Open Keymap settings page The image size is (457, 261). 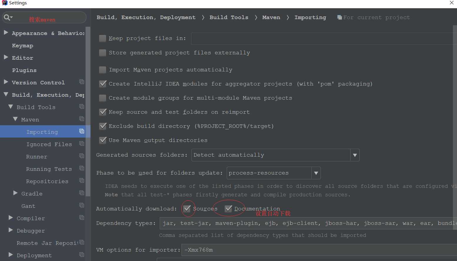click(x=23, y=46)
